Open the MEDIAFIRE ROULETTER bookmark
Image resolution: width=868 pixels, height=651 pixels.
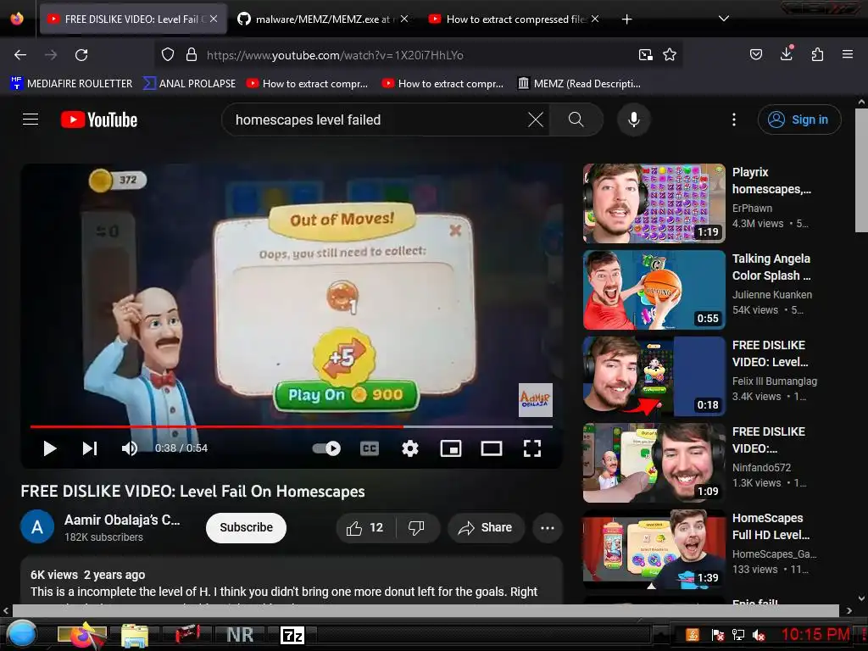(71, 84)
